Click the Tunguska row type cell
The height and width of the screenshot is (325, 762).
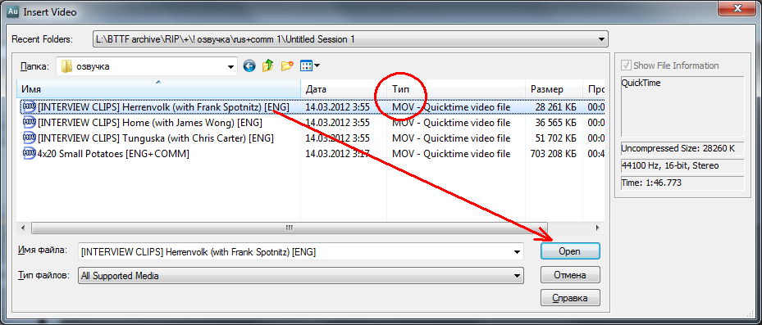pos(451,138)
